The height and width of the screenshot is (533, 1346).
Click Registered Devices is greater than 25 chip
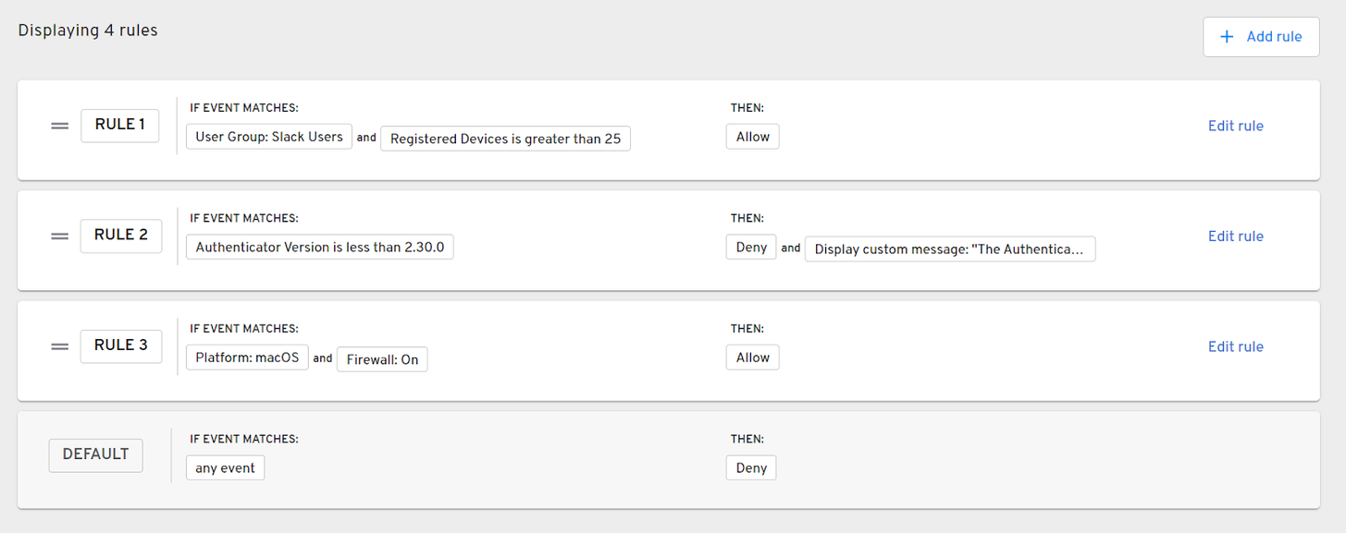click(x=505, y=139)
